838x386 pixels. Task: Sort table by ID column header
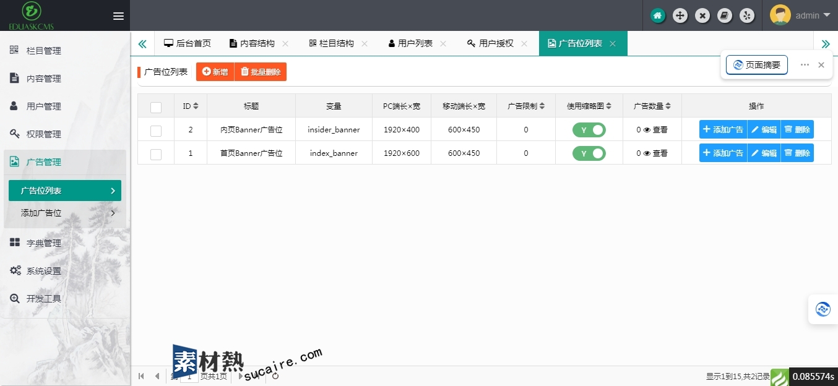(x=191, y=106)
